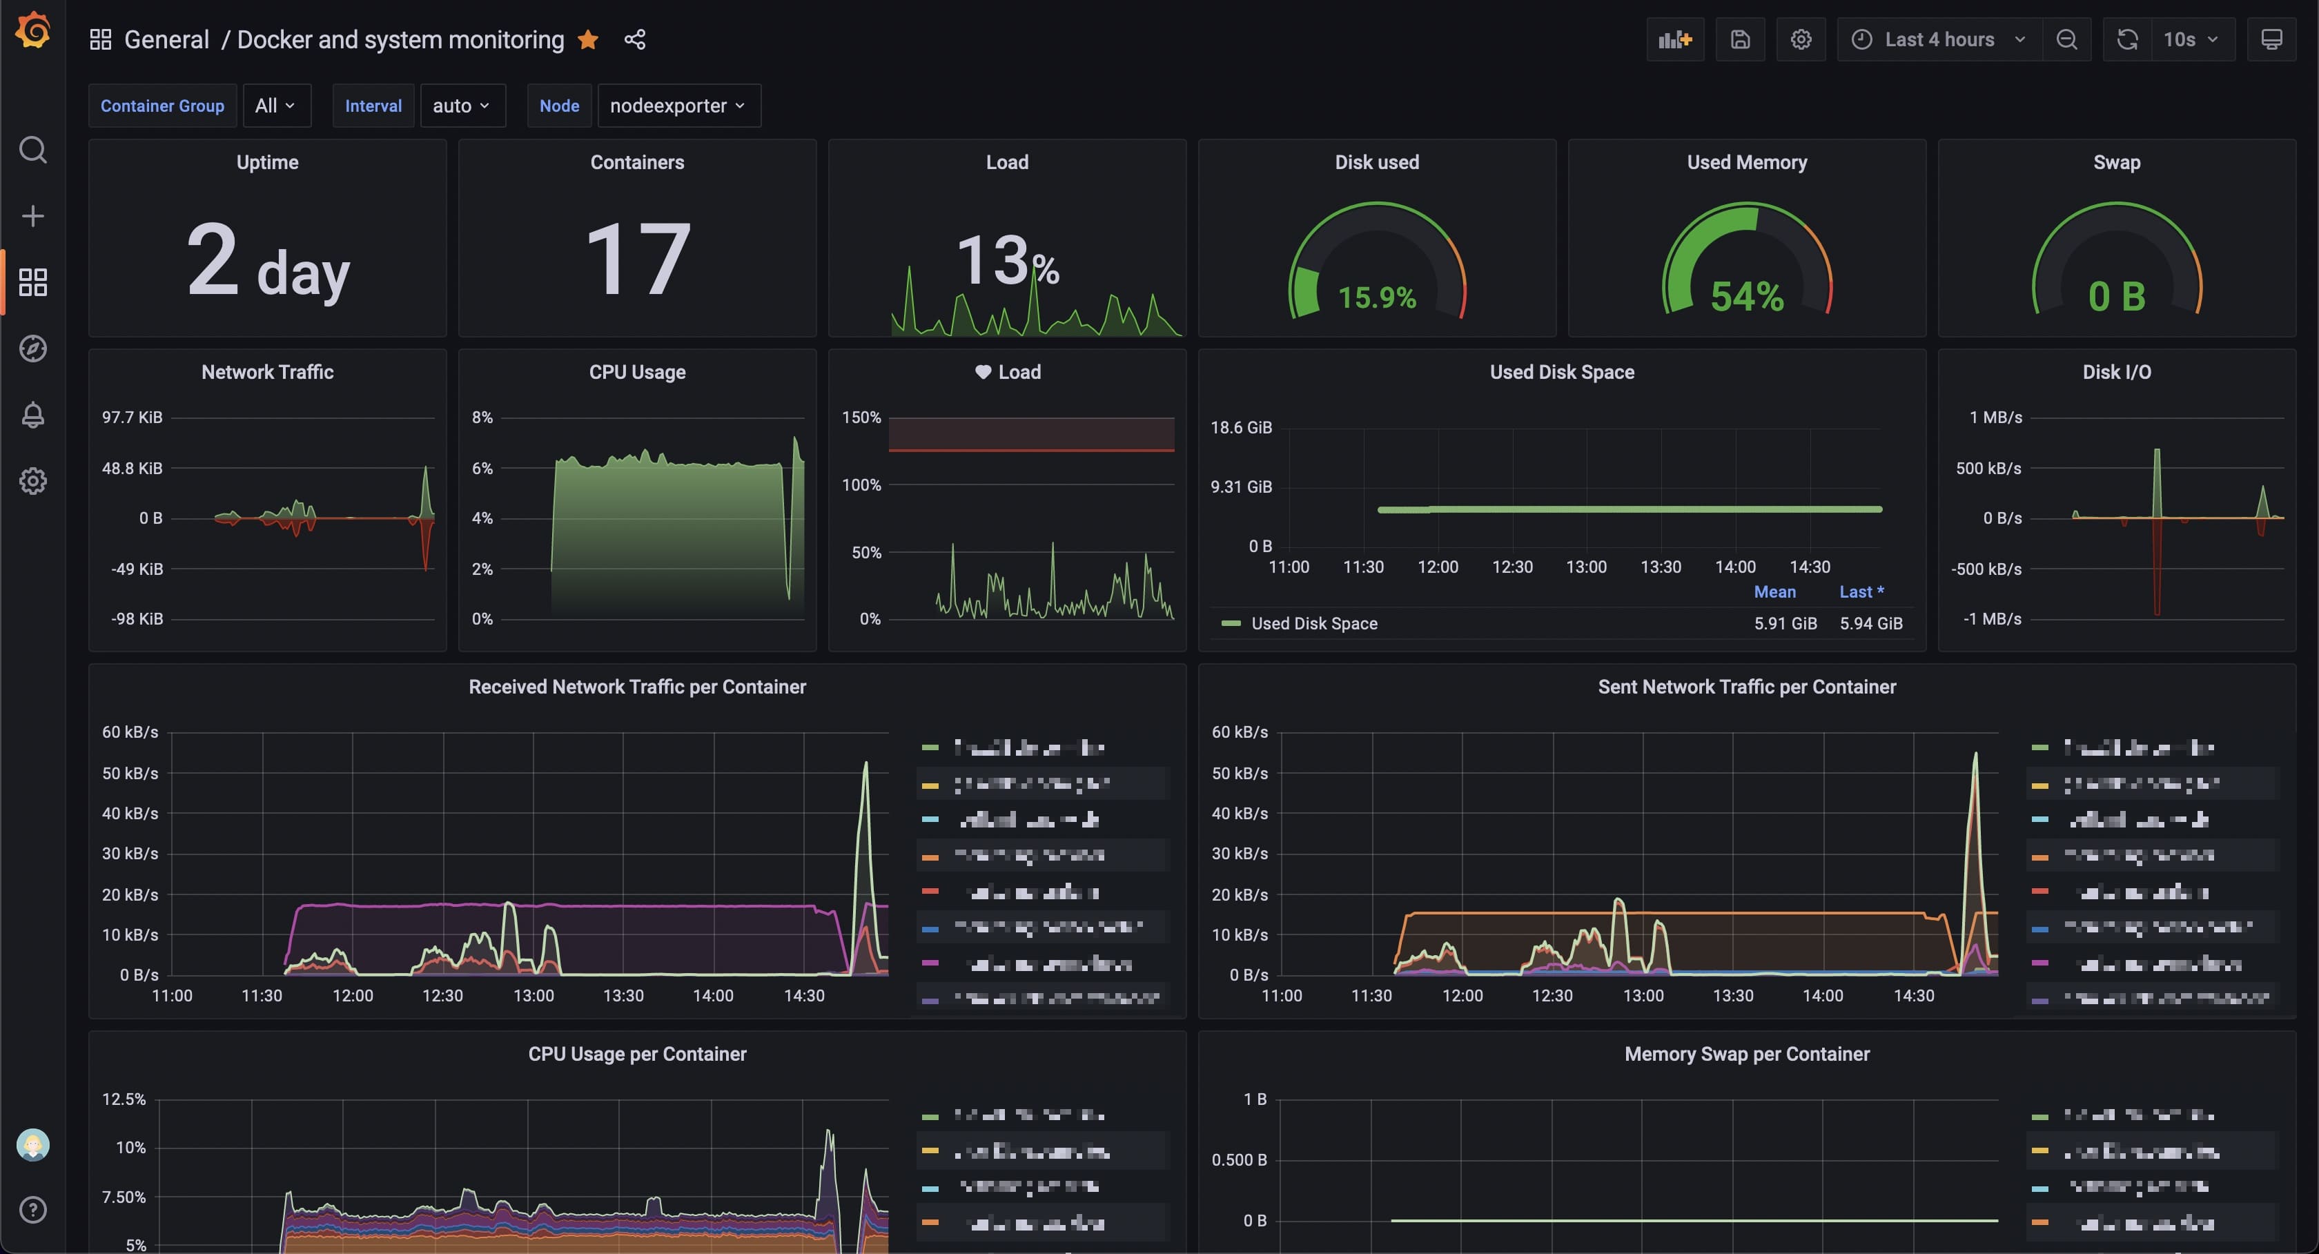Viewport: 2319px width, 1254px height.
Task: Open the Alerting bell icon
Action: point(33,415)
